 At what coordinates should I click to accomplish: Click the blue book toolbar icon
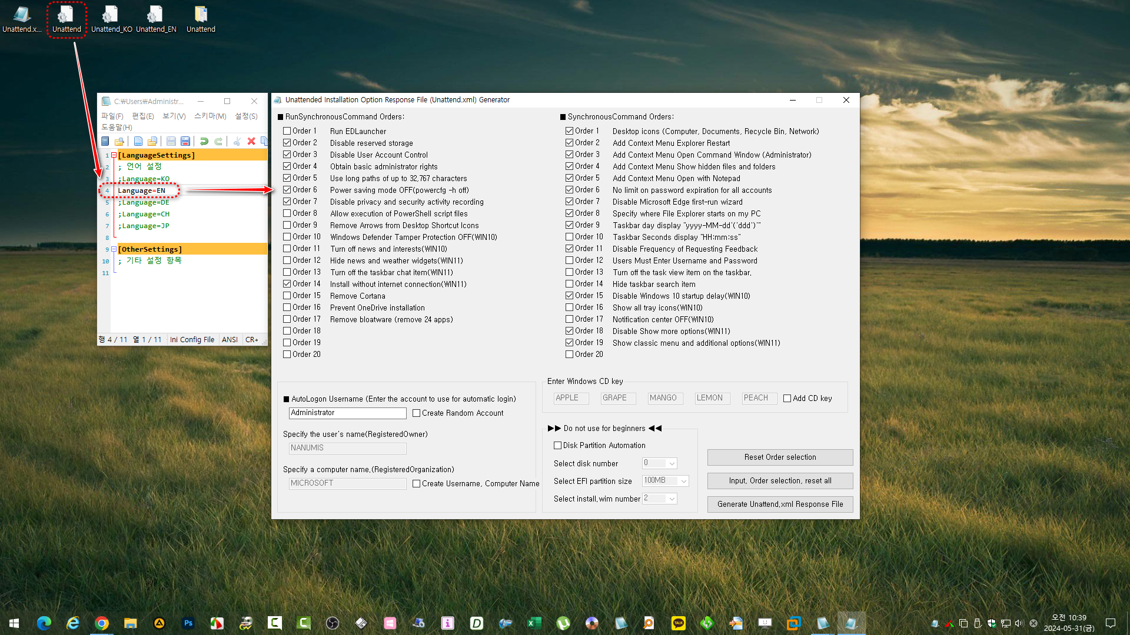pyautogui.click(x=105, y=141)
